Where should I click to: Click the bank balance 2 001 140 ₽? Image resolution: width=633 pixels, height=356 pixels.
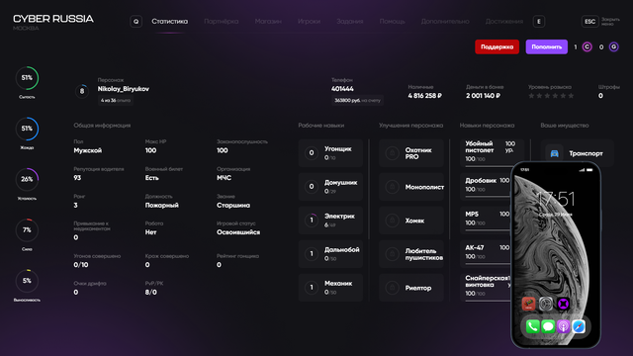click(484, 96)
